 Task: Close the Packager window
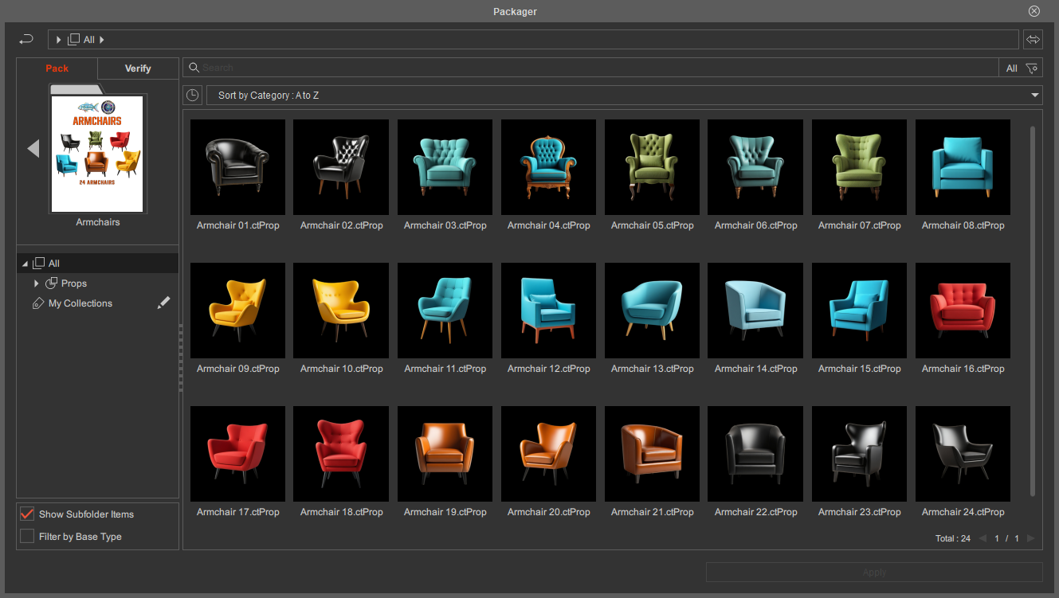click(1034, 11)
